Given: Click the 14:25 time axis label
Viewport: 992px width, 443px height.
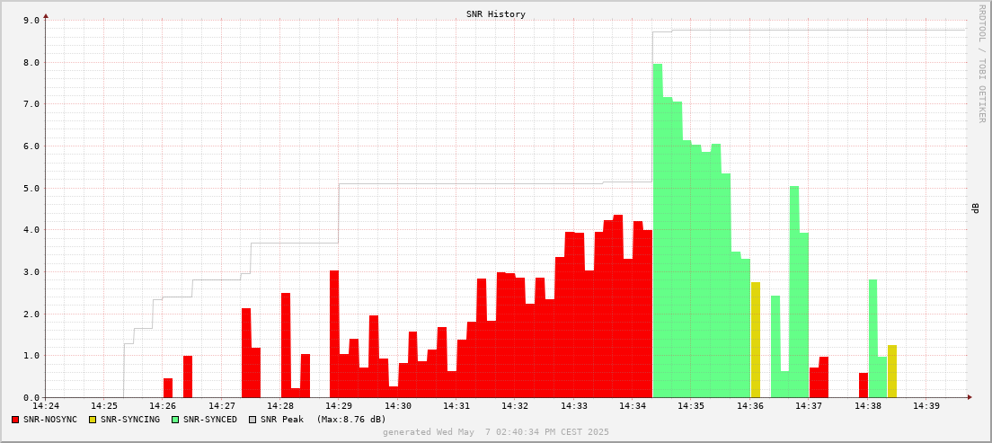Looking at the screenshot, I should [x=104, y=405].
